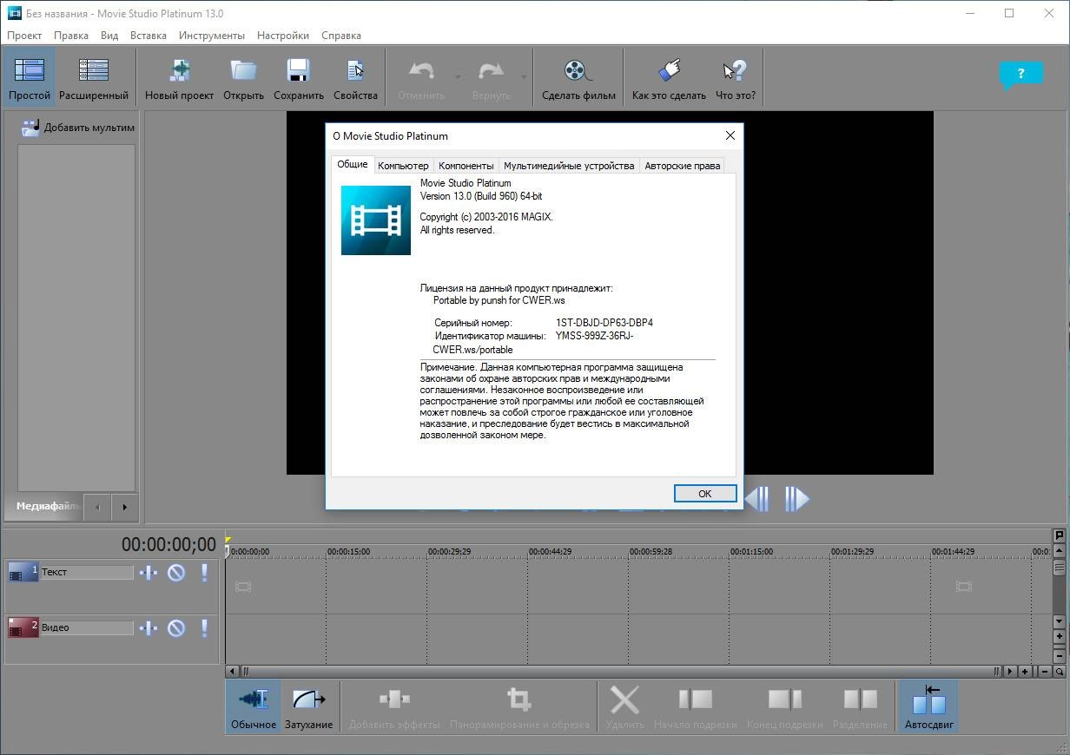Open the Настройки menu
The height and width of the screenshot is (755, 1070).
(283, 36)
